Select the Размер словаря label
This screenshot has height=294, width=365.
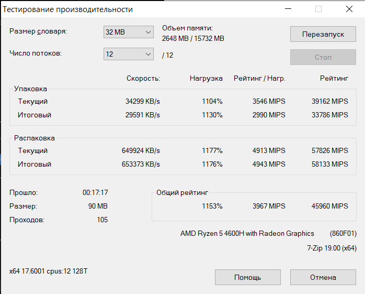(x=38, y=31)
